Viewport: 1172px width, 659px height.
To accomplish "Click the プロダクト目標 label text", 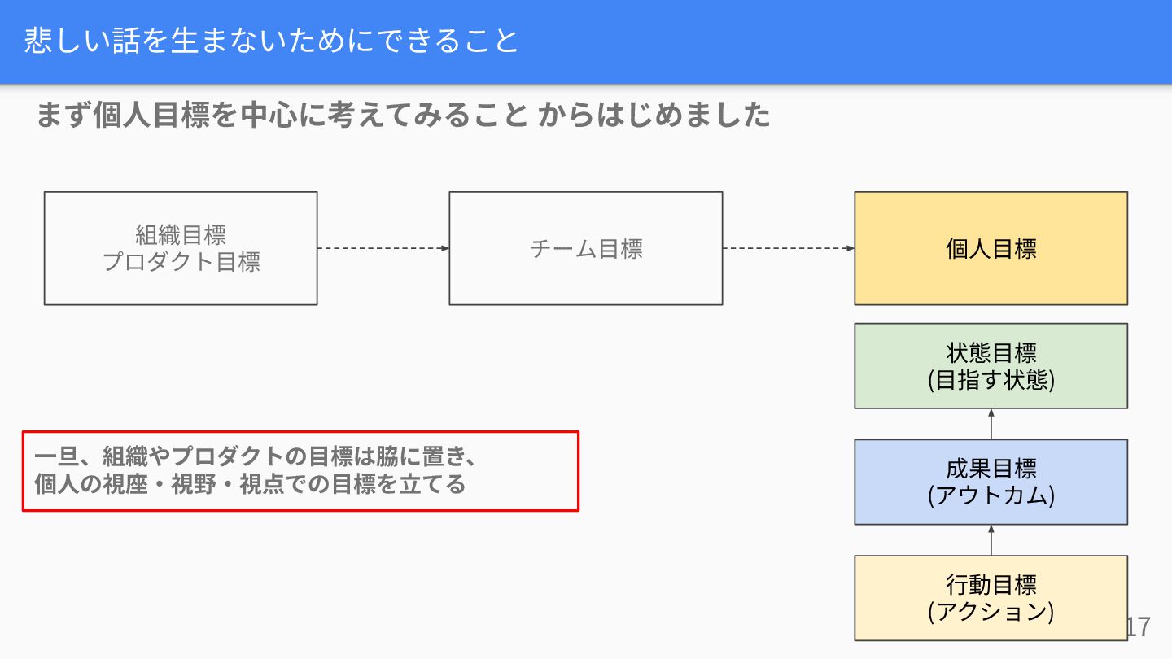I will point(181,262).
